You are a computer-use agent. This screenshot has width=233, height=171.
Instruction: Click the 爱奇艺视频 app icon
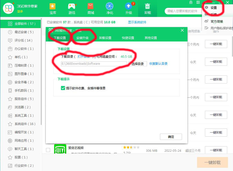click(60, 149)
